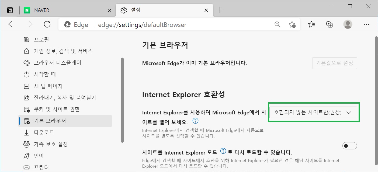Viewport: 378px width, 172px height.
Task: Click the forward navigation arrow
Action: tap(29, 24)
